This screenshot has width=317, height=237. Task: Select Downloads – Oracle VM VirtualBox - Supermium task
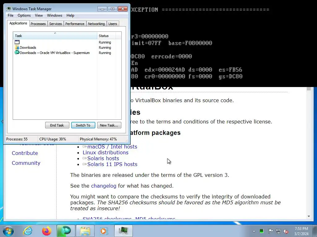[55, 53]
